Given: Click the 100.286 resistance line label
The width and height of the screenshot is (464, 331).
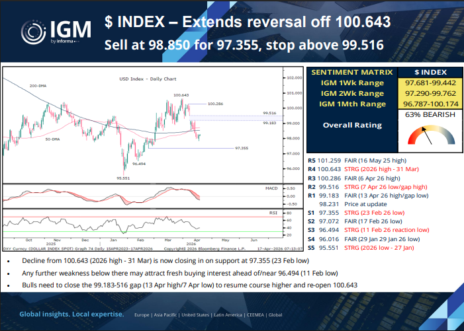Looking at the screenshot, I should click(x=215, y=104).
